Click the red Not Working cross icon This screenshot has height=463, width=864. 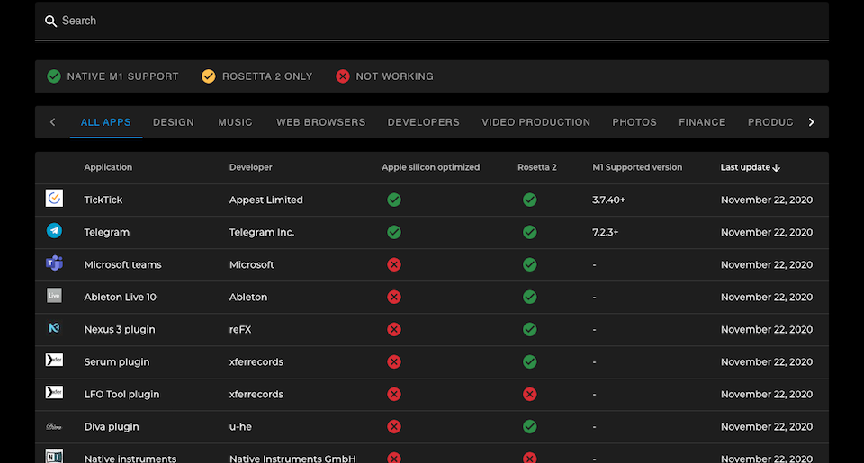click(343, 76)
